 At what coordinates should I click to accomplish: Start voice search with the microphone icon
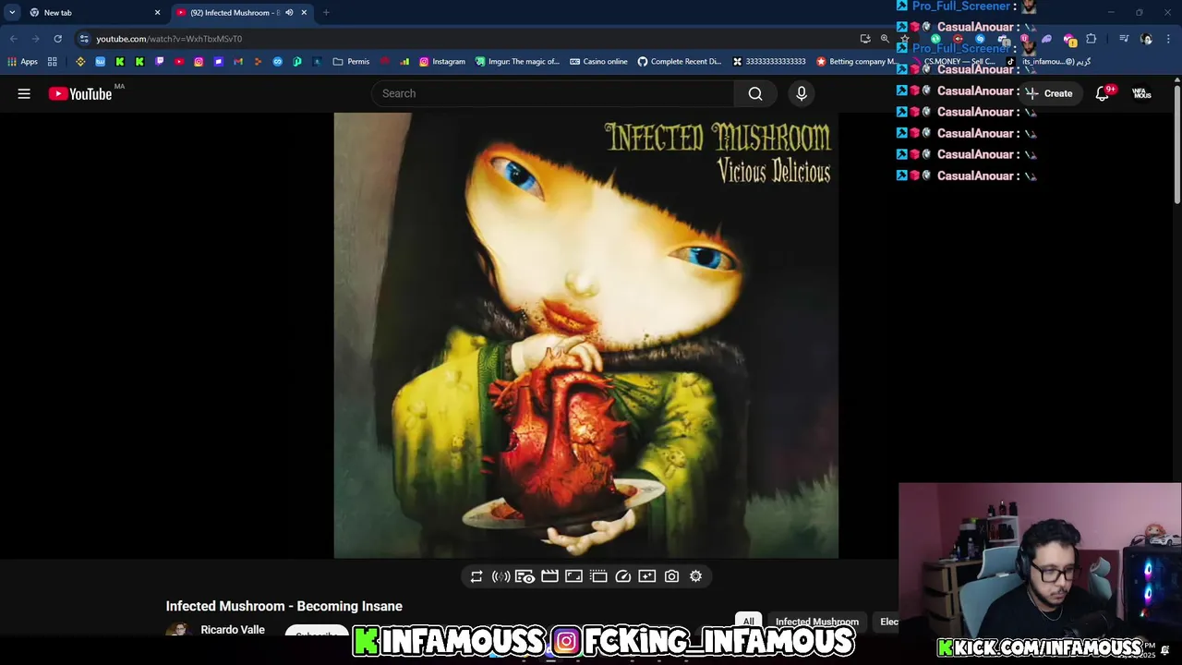pos(802,93)
